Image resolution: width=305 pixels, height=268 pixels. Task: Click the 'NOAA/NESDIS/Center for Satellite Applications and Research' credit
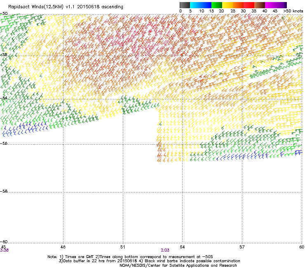click(178, 266)
